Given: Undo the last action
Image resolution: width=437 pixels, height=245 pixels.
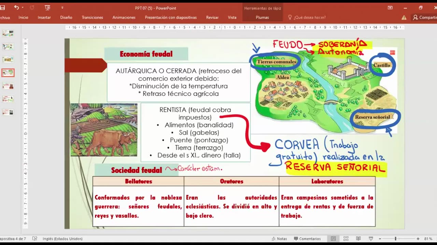Looking at the screenshot, I should [16, 7].
